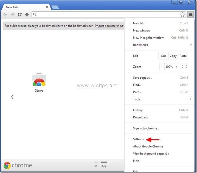Select Find... in the menu

tap(159, 85)
